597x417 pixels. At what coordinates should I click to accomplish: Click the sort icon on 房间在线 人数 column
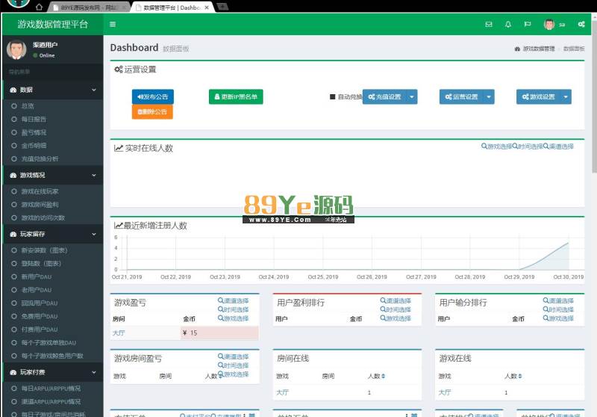pos(383,376)
